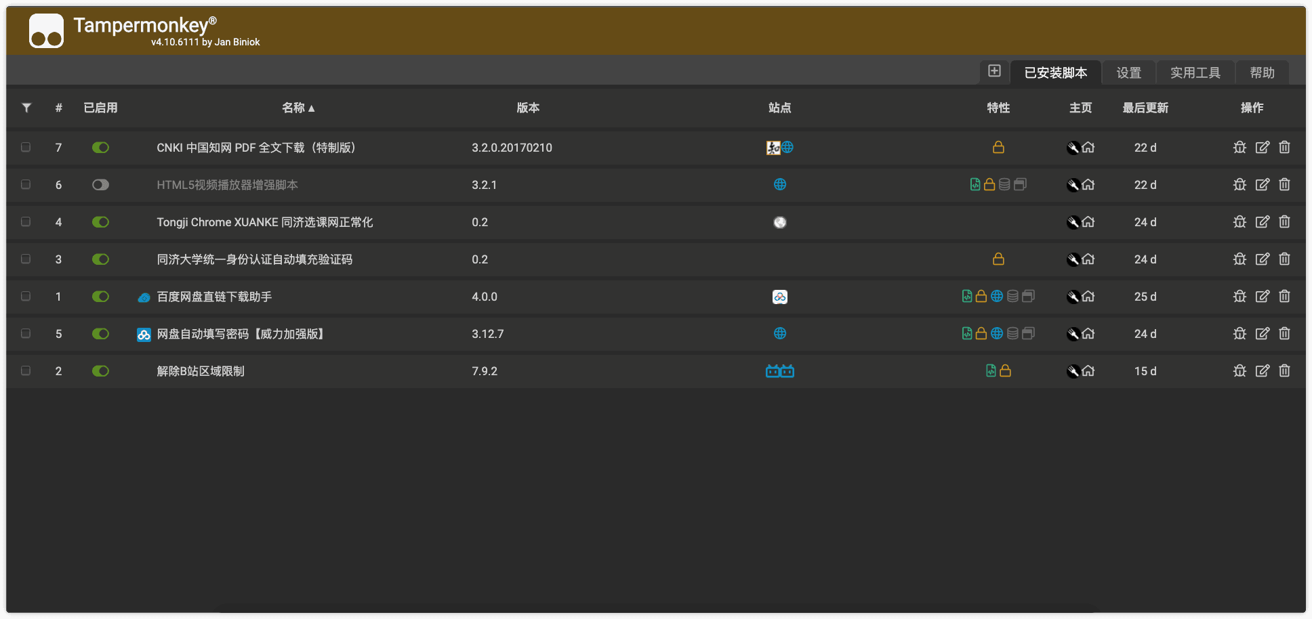
Task: Open Tongji Chrome XUANKE 同济选课网正常化 script
Action: point(265,222)
